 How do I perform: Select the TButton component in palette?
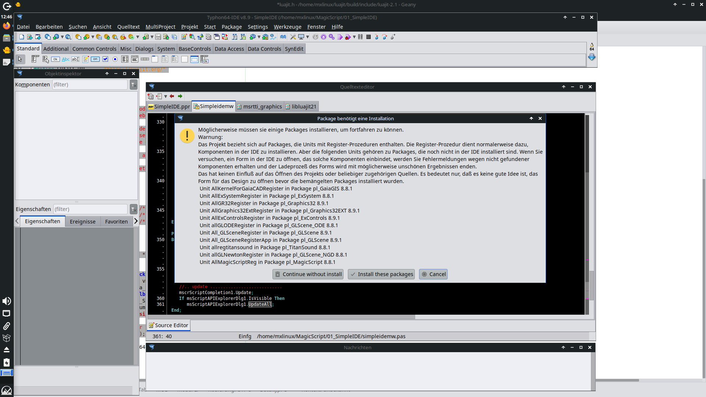pos(56,59)
